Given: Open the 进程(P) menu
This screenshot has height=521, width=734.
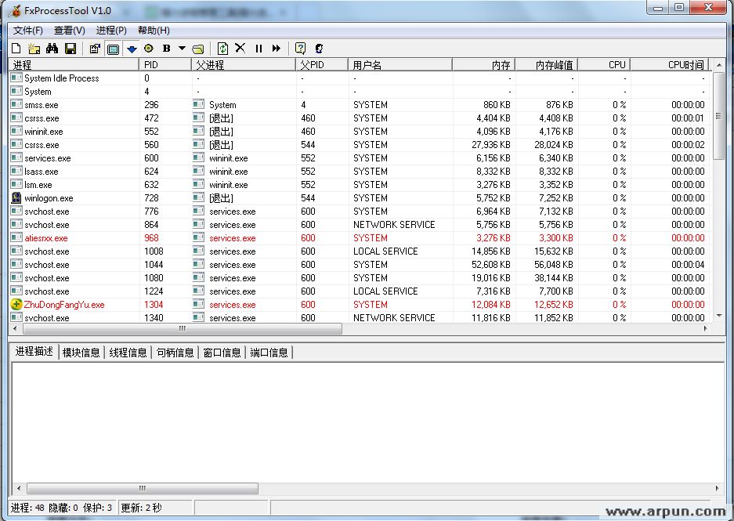Looking at the screenshot, I should tap(111, 31).
